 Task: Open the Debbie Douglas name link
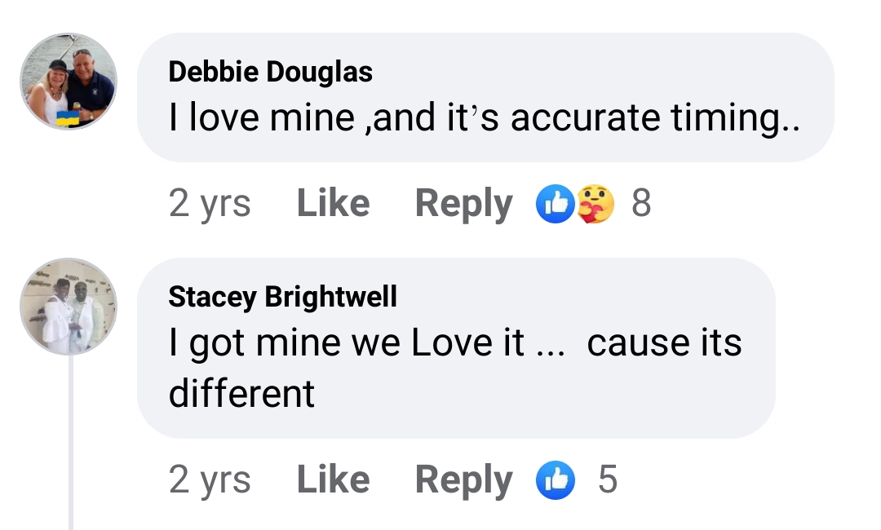[270, 72]
